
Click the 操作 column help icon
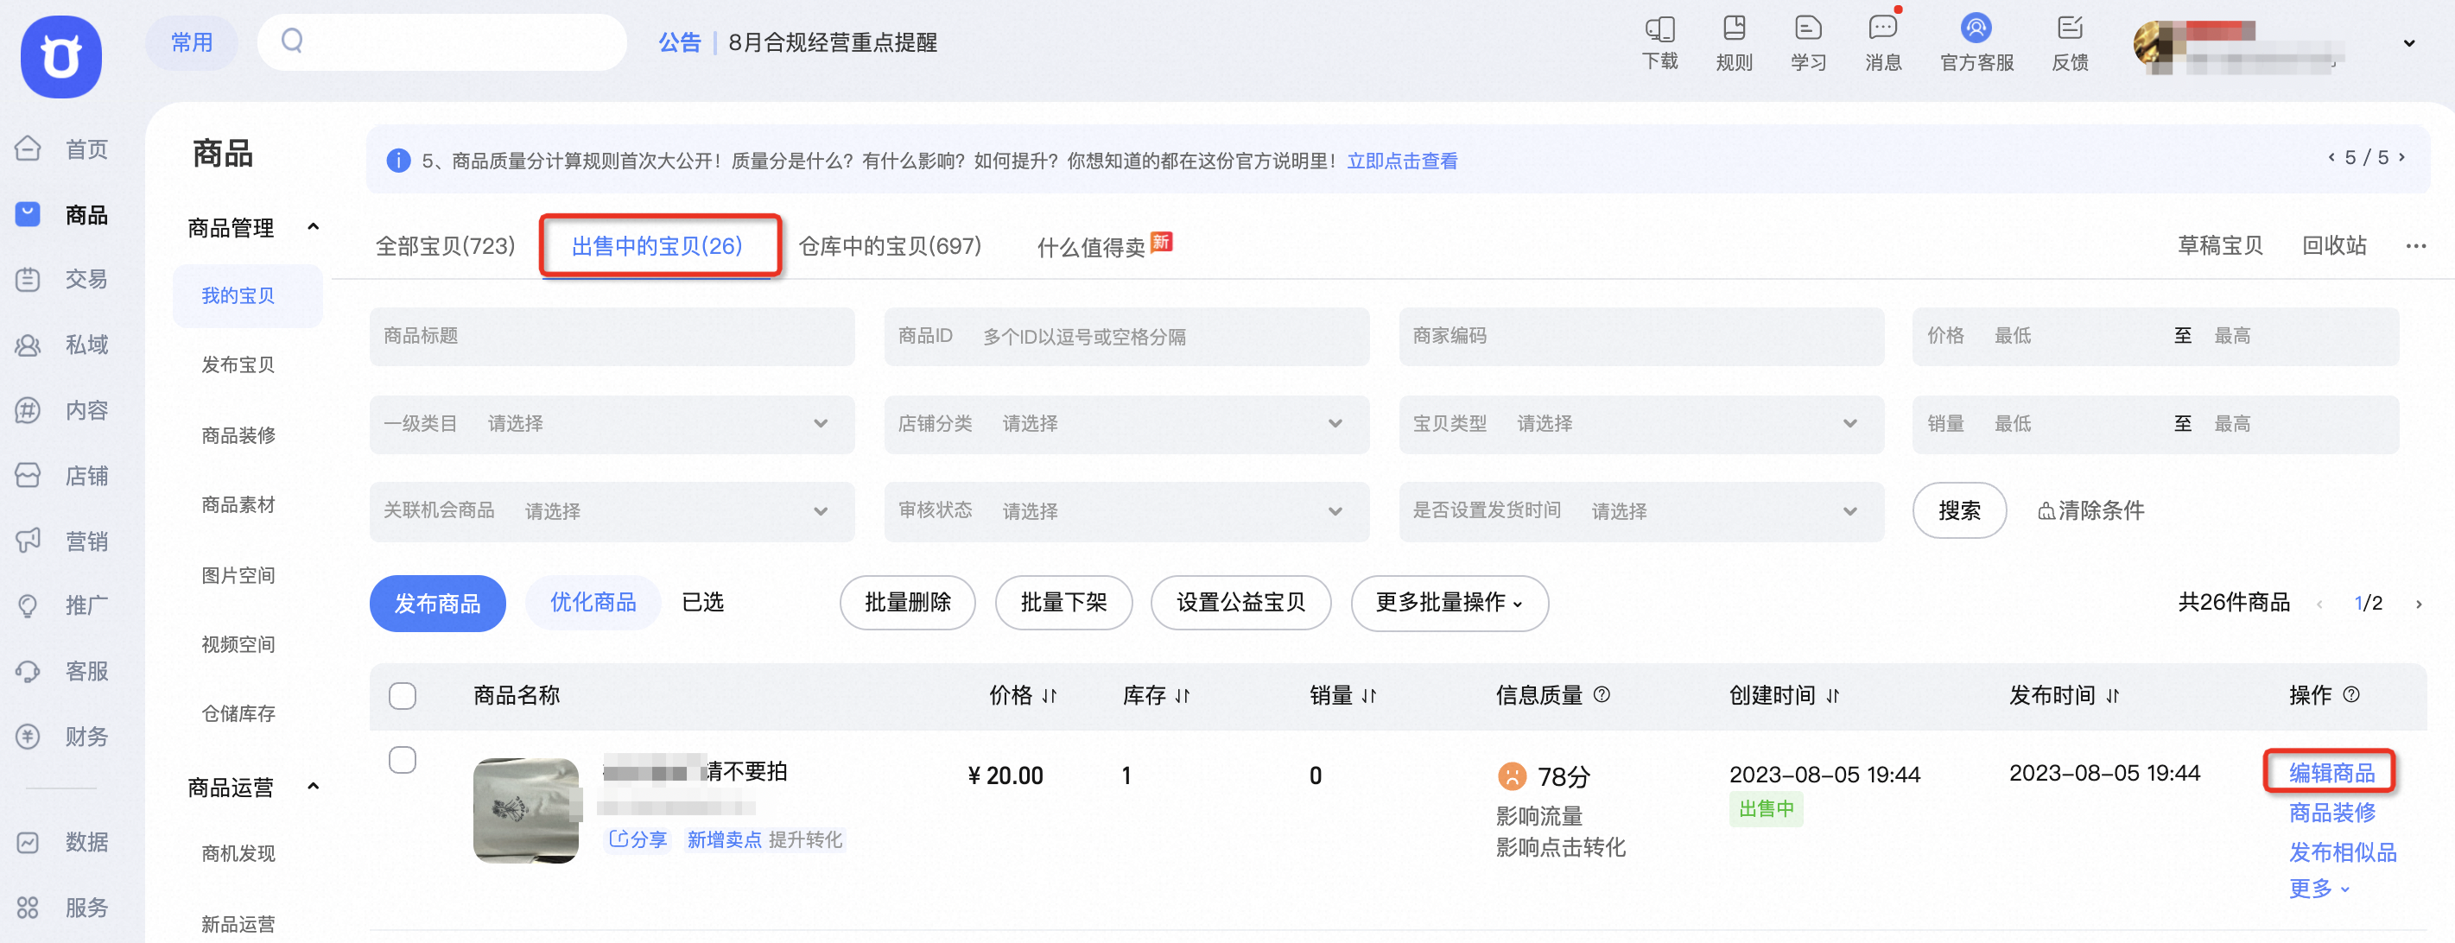2351,694
